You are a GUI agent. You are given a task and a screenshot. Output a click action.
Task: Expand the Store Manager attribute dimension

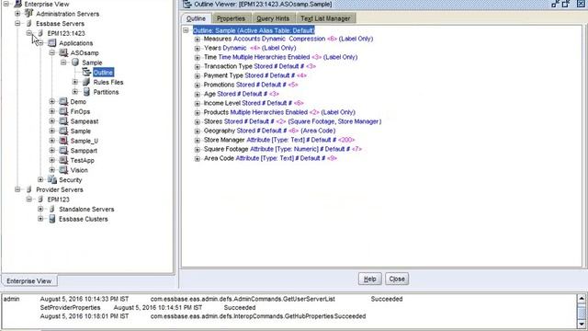(198, 141)
